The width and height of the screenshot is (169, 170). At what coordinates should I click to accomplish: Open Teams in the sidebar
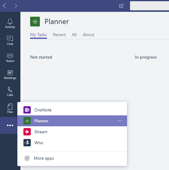click(10, 57)
